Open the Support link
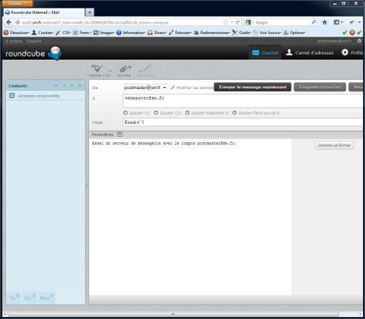 34,41
